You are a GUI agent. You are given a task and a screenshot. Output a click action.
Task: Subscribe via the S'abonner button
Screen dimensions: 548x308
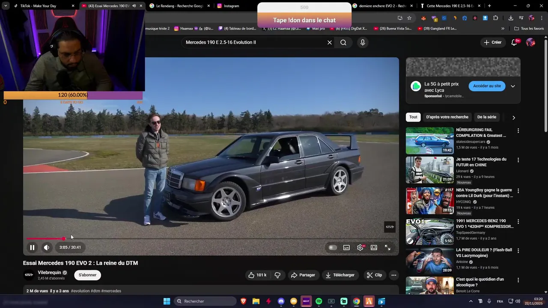[x=87, y=275]
